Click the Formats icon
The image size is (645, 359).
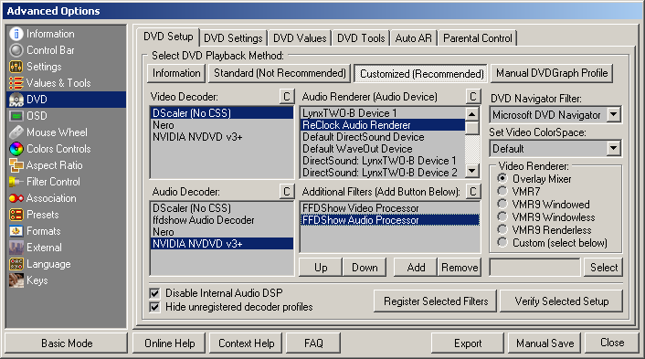16,231
